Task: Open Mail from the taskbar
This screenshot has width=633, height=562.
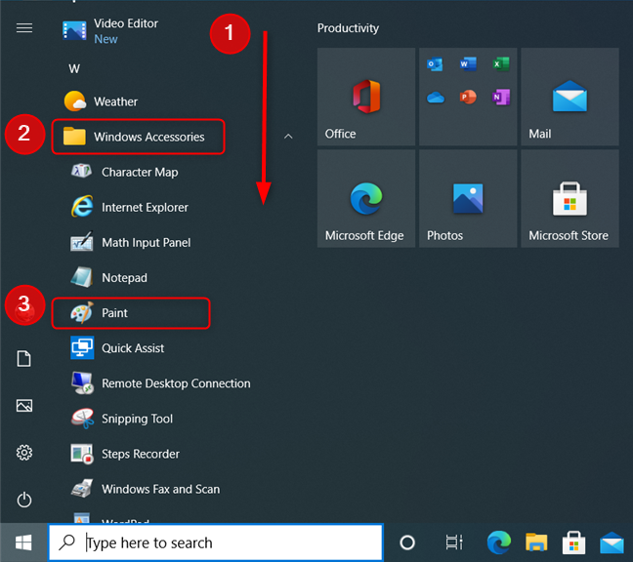Action: click(612, 542)
